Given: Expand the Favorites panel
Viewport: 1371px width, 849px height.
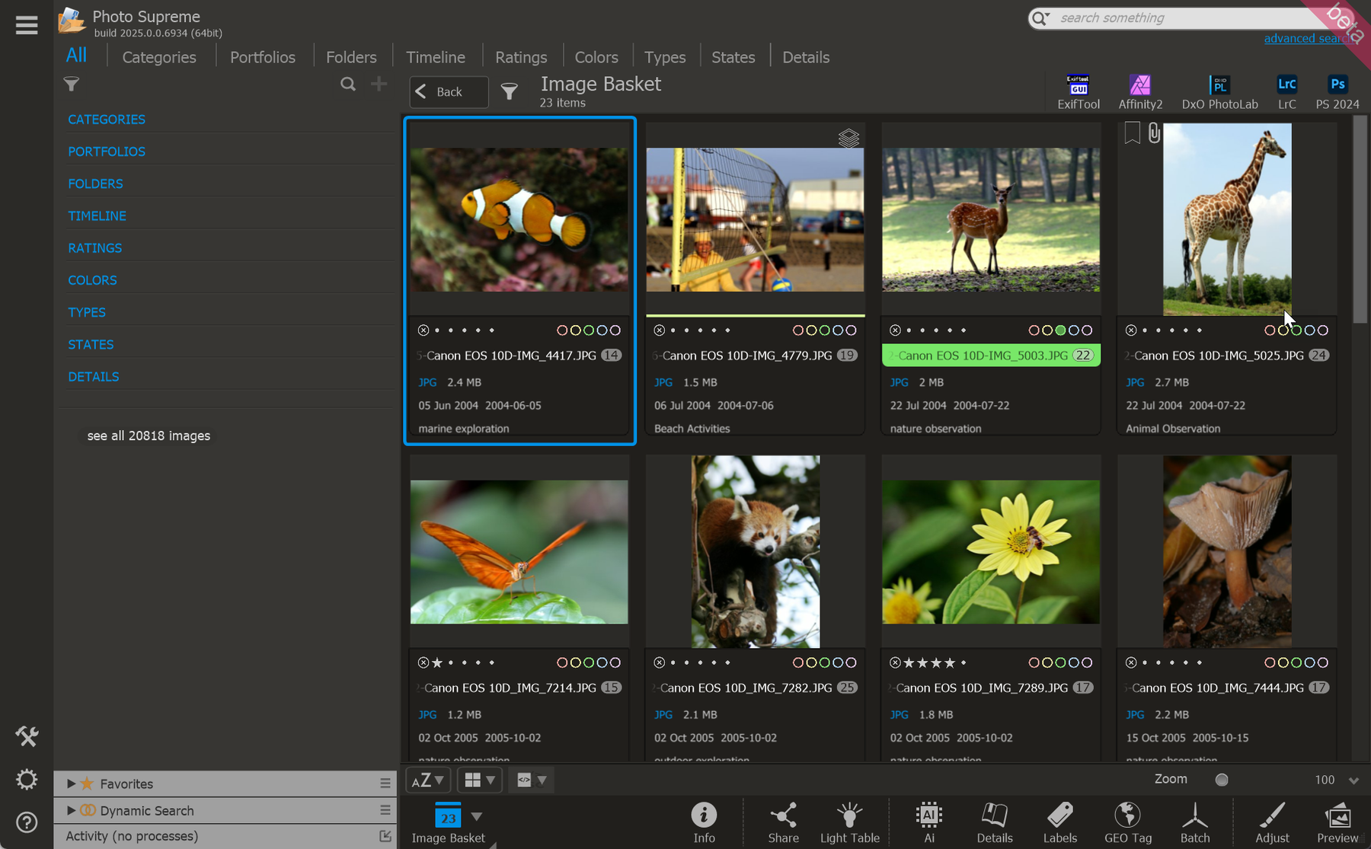Looking at the screenshot, I should tap(71, 784).
